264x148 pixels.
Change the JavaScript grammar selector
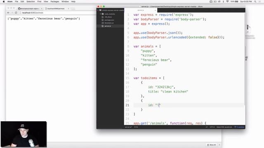[x=224, y=127]
